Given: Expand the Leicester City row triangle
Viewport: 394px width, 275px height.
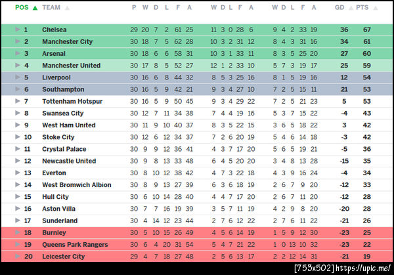Looking at the screenshot, I should coord(17,257).
